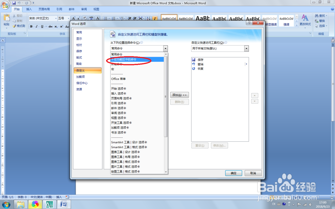Click the Cut (剪切) command
Screen dimensions: 335x209
(x=17, y=16)
